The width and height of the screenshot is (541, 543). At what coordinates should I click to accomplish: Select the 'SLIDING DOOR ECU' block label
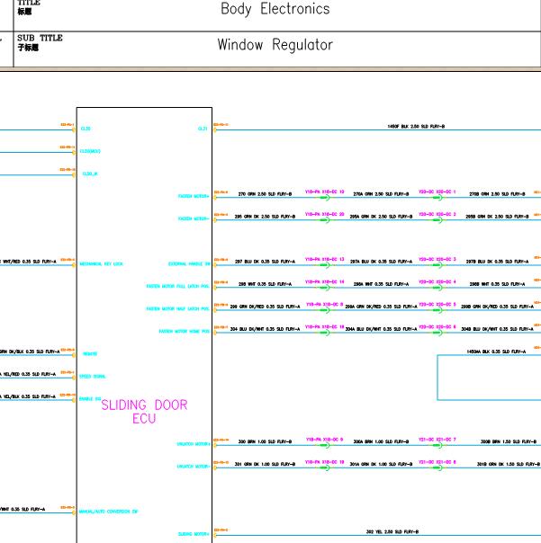[x=144, y=412]
